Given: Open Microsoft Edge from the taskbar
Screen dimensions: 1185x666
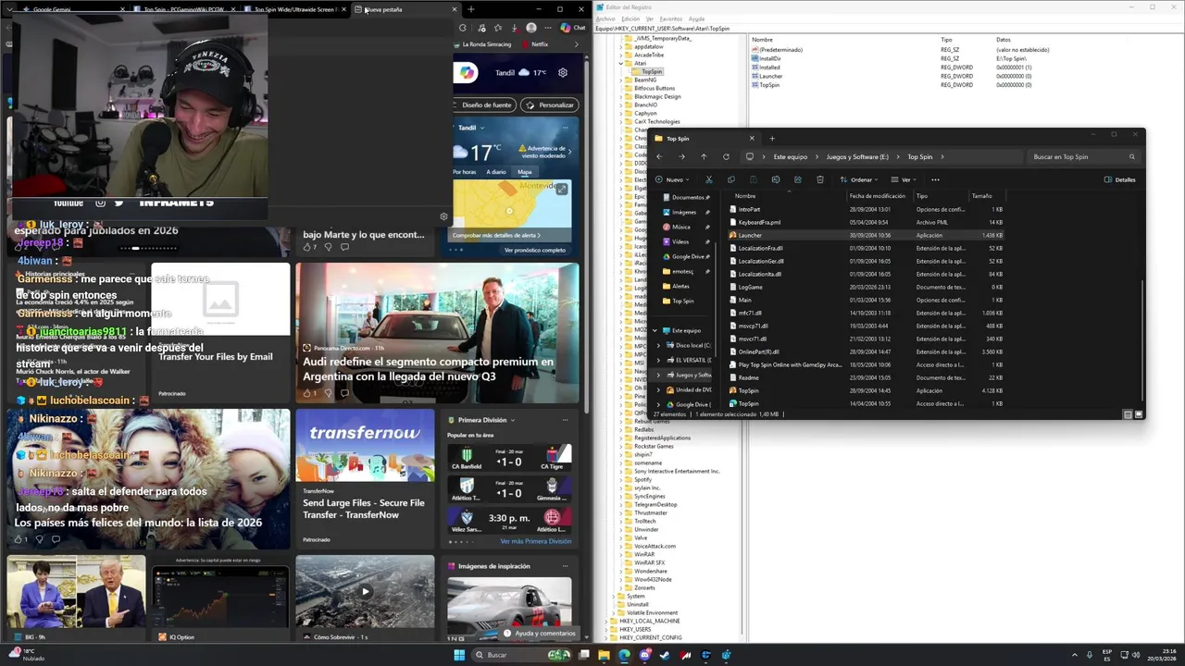Looking at the screenshot, I should point(624,655).
